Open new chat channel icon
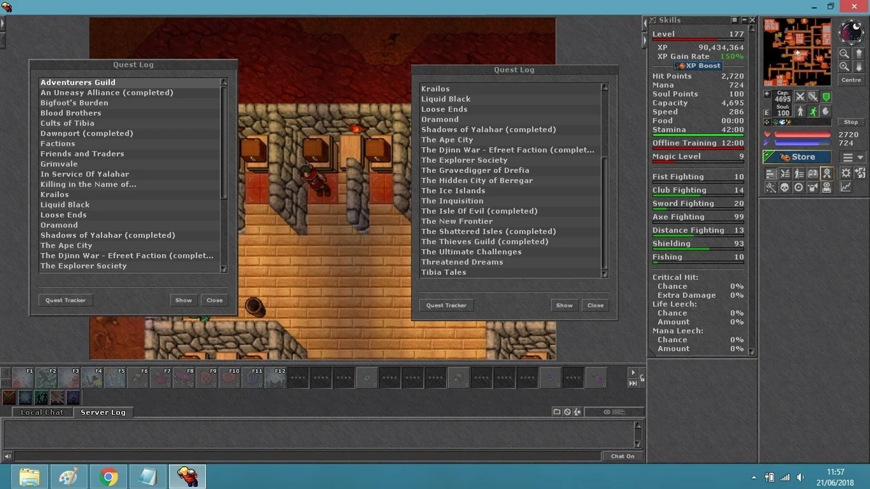The width and height of the screenshot is (870, 489). [x=557, y=412]
